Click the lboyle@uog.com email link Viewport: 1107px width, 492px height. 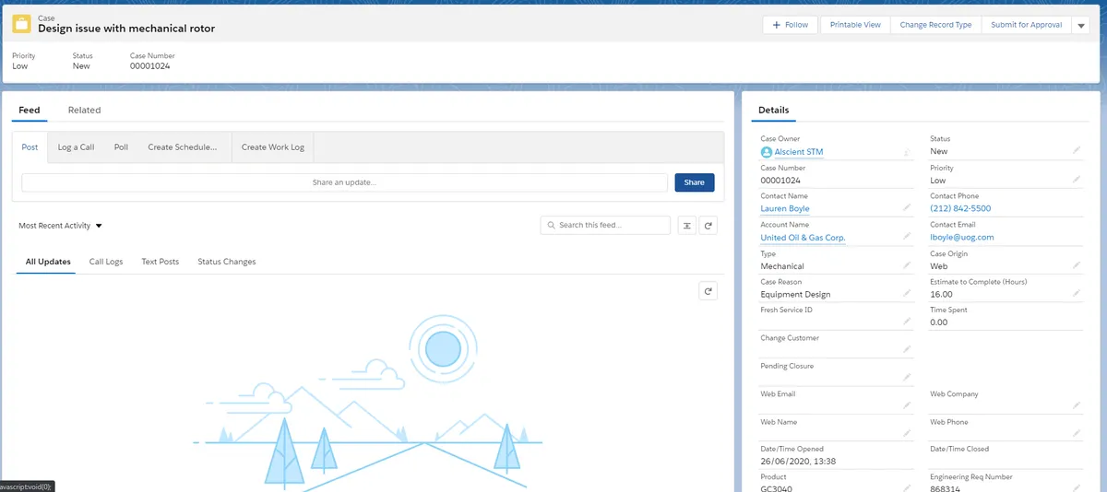point(962,238)
